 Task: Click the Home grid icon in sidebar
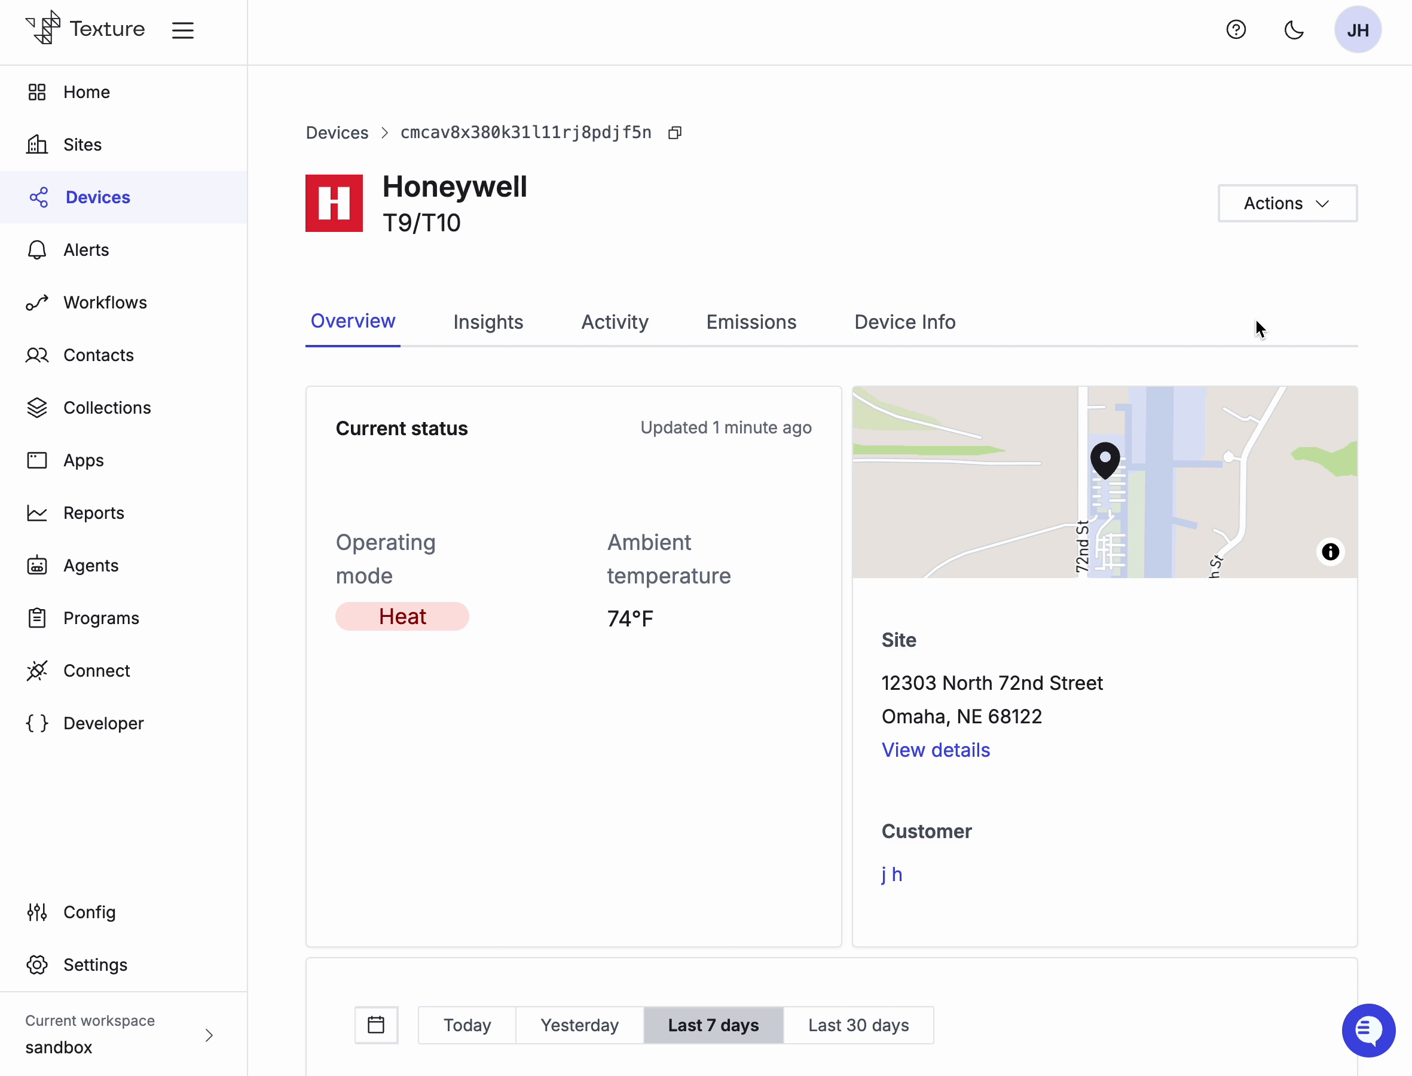[37, 92]
